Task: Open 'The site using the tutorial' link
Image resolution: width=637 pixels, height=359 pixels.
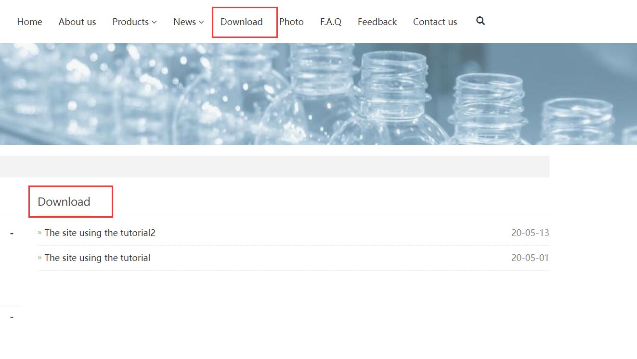Action: pyautogui.click(x=97, y=258)
